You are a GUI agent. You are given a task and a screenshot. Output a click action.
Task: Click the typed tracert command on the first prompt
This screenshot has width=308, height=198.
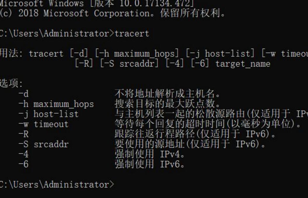(x=132, y=33)
